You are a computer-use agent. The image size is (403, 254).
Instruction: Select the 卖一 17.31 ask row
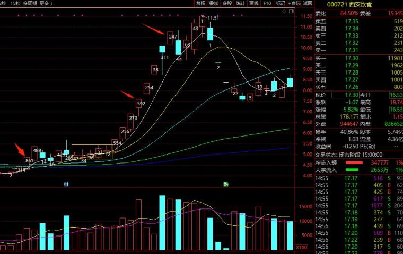click(359, 50)
